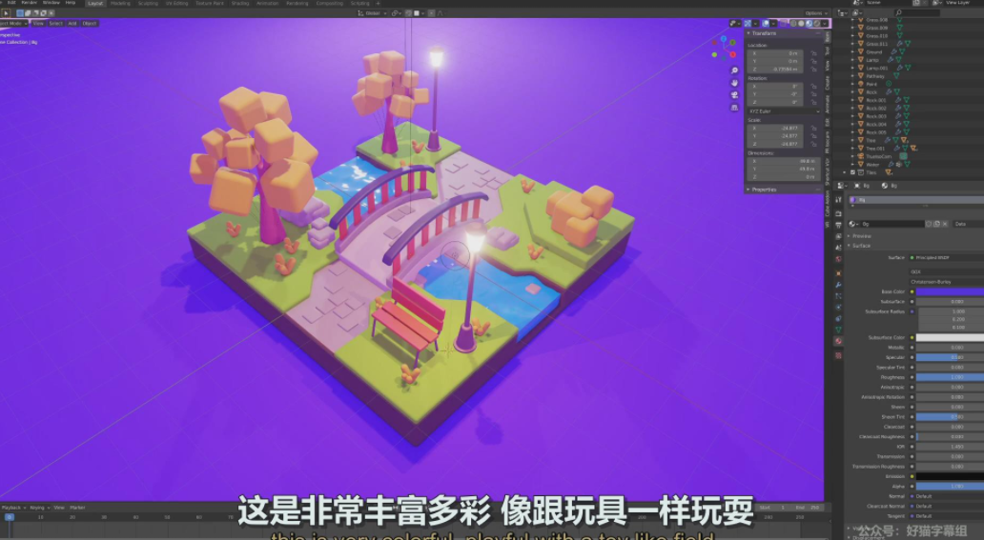Viewport: 984px width, 540px height.
Task: Click the viewport zoom magnifier icon
Action: pyautogui.click(x=735, y=70)
